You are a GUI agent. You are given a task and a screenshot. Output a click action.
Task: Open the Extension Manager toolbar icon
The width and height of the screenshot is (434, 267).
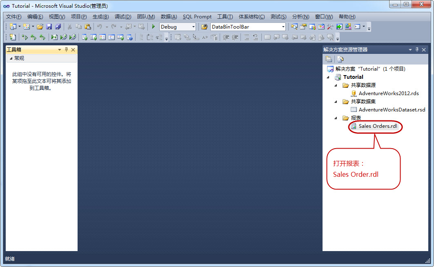coord(348,27)
